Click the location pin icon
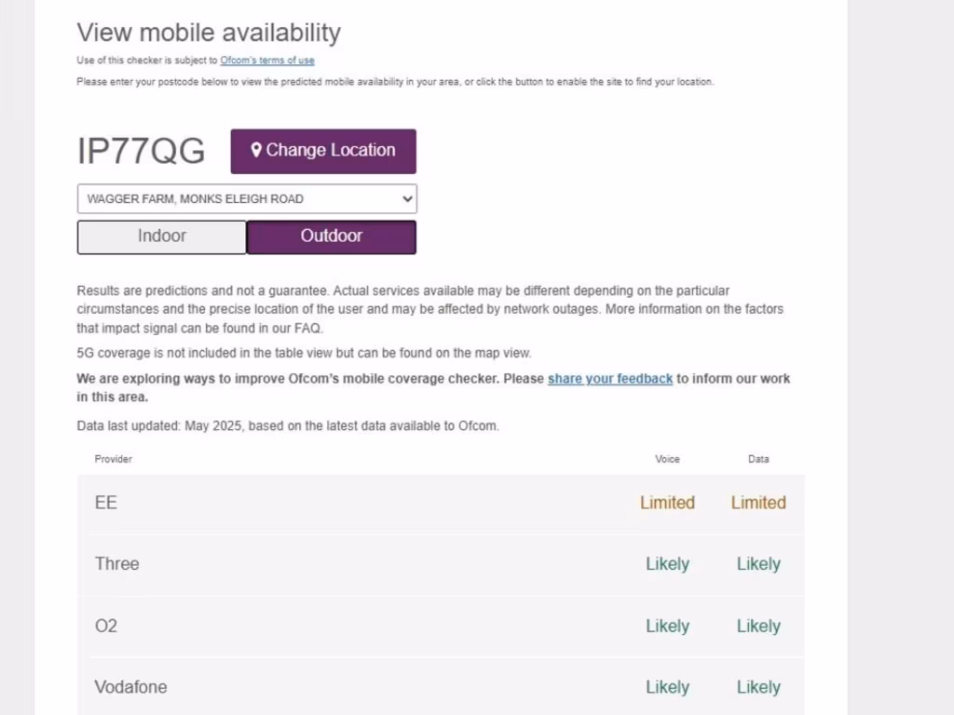This screenshot has height=715, width=954. tap(256, 150)
